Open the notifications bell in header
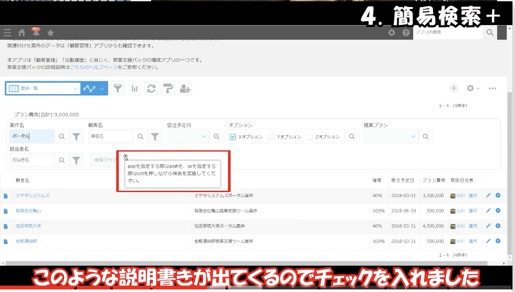Image resolution: width=515 pixels, height=292 pixels. 36,33
